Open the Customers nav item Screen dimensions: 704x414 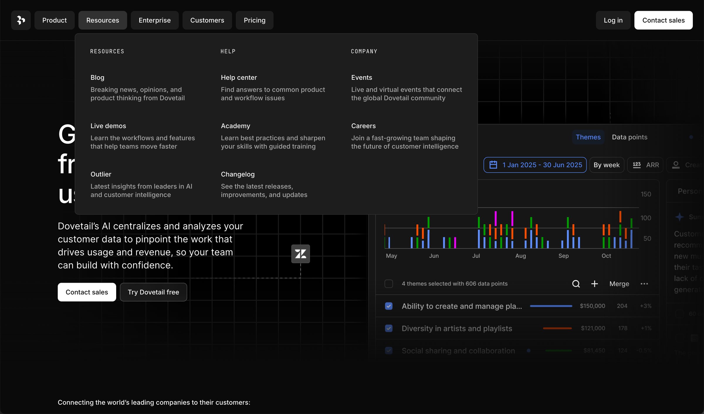(x=207, y=20)
